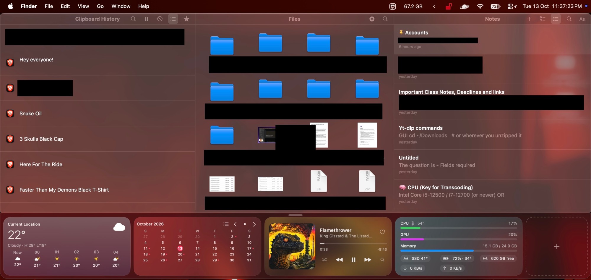Select the 'Hey everyone!' clipboard entry

tap(98, 63)
